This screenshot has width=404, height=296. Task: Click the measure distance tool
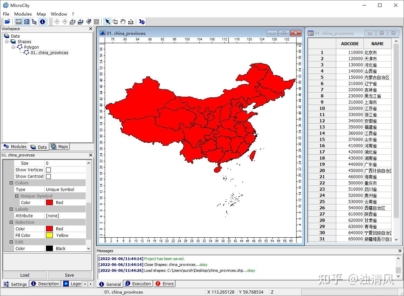[131, 22]
